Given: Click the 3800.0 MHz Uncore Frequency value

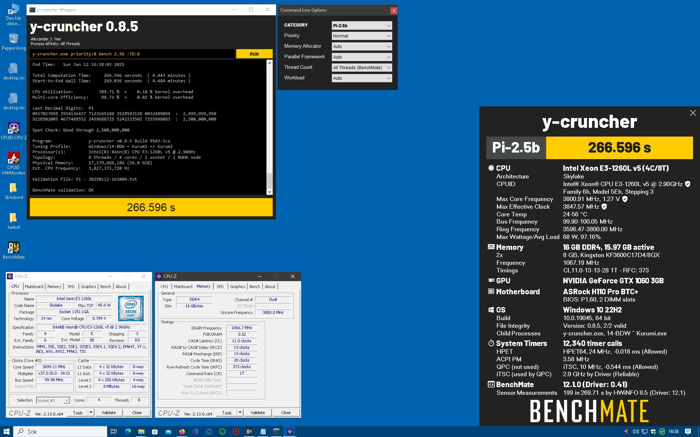Looking at the screenshot, I should 273,312.
